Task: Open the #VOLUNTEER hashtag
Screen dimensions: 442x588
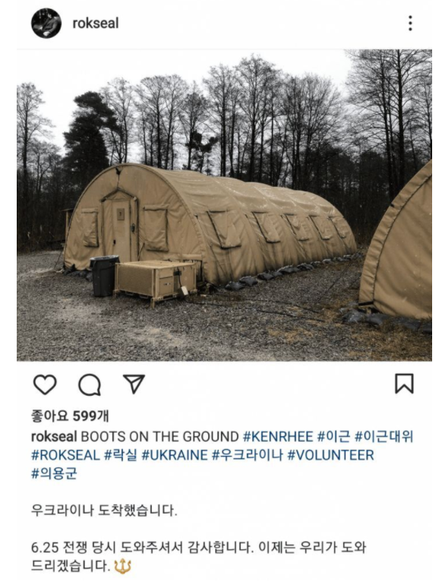Action: [330, 455]
